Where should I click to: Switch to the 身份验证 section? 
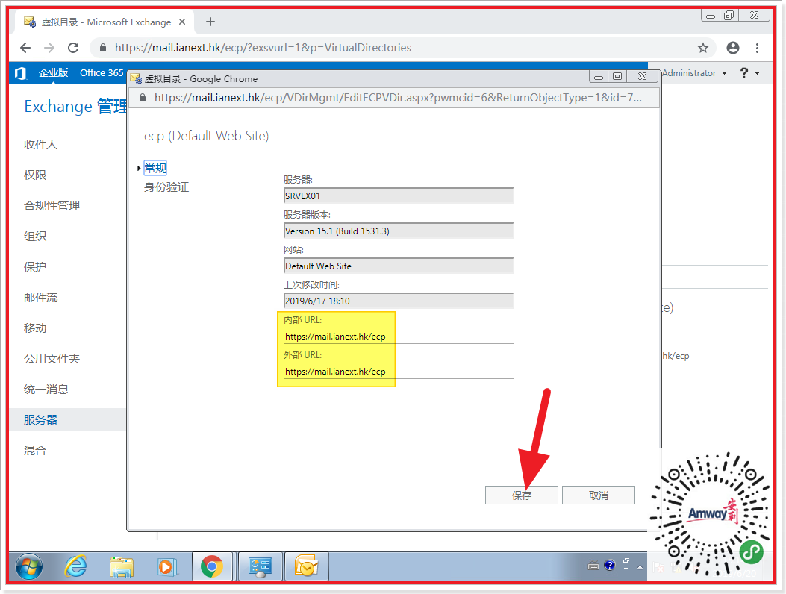[x=166, y=187]
